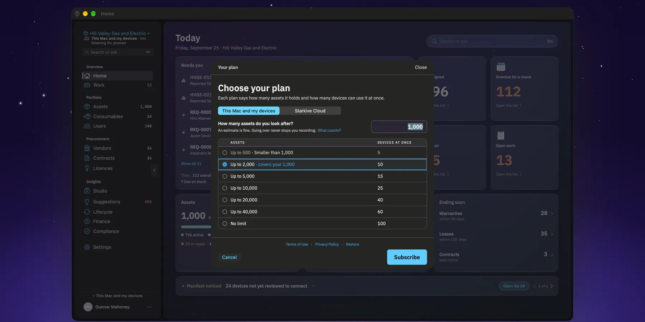This screenshot has height=322, width=645.
Task: Go to previous notice with the left arrow
Action: click(535, 286)
